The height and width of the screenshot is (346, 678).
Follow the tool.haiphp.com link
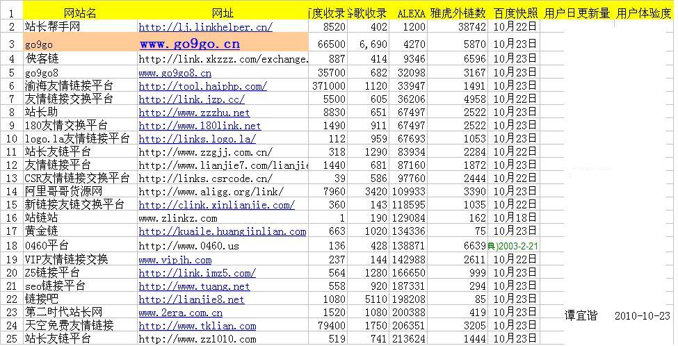(202, 86)
